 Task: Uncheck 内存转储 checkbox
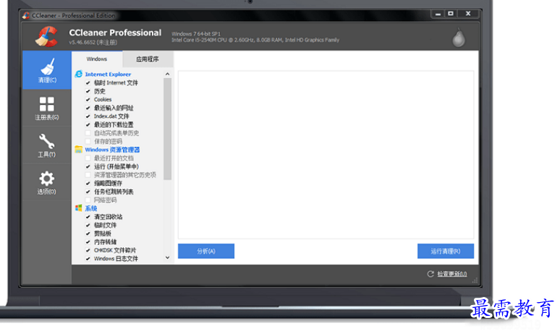(88, 242)
